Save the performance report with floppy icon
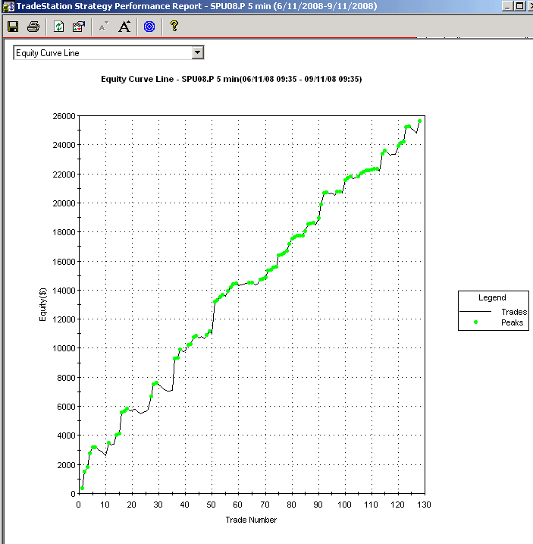Viewport: 533px width, 544px height. 13,27
